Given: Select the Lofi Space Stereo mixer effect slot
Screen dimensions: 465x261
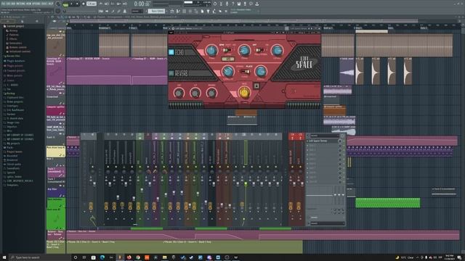Looking at the screenshot, I should pos(322,141).
